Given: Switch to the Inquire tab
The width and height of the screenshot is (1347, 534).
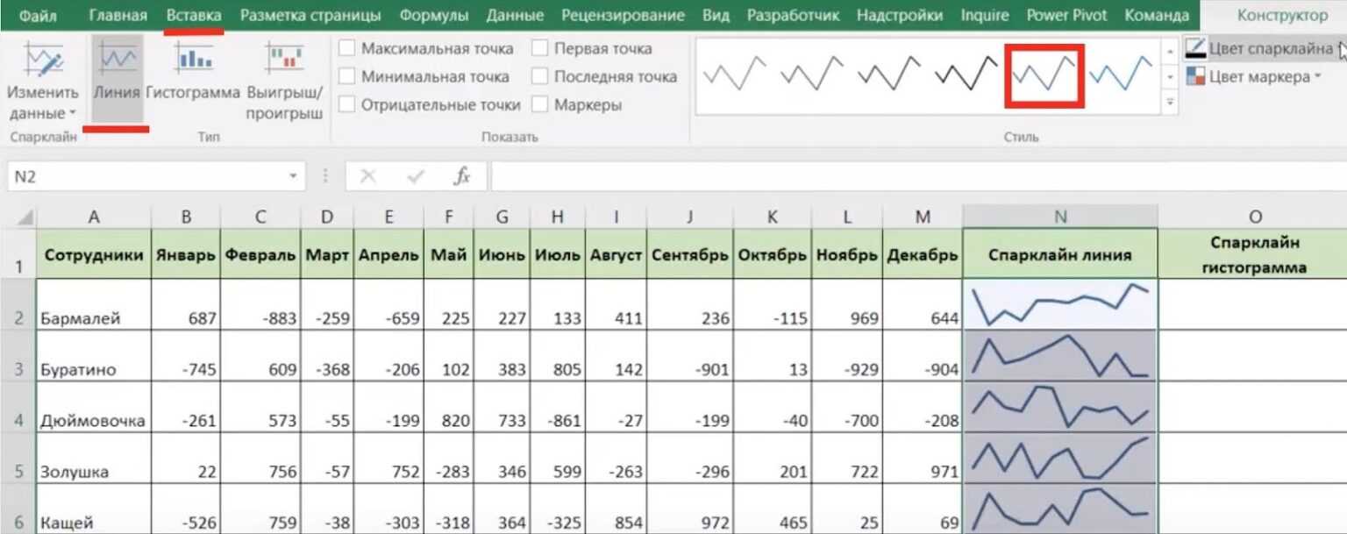Looking at the screenshot, I should tap(983, 15).
